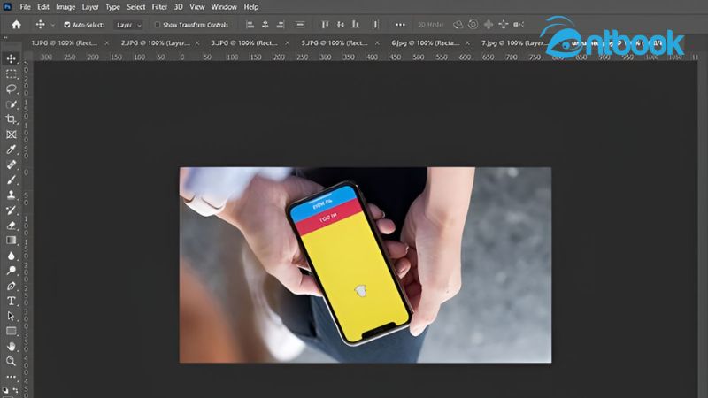The image size is (708, 398).
Task: Open Edit Toolbar three-dots button
Action: (12, 377)
